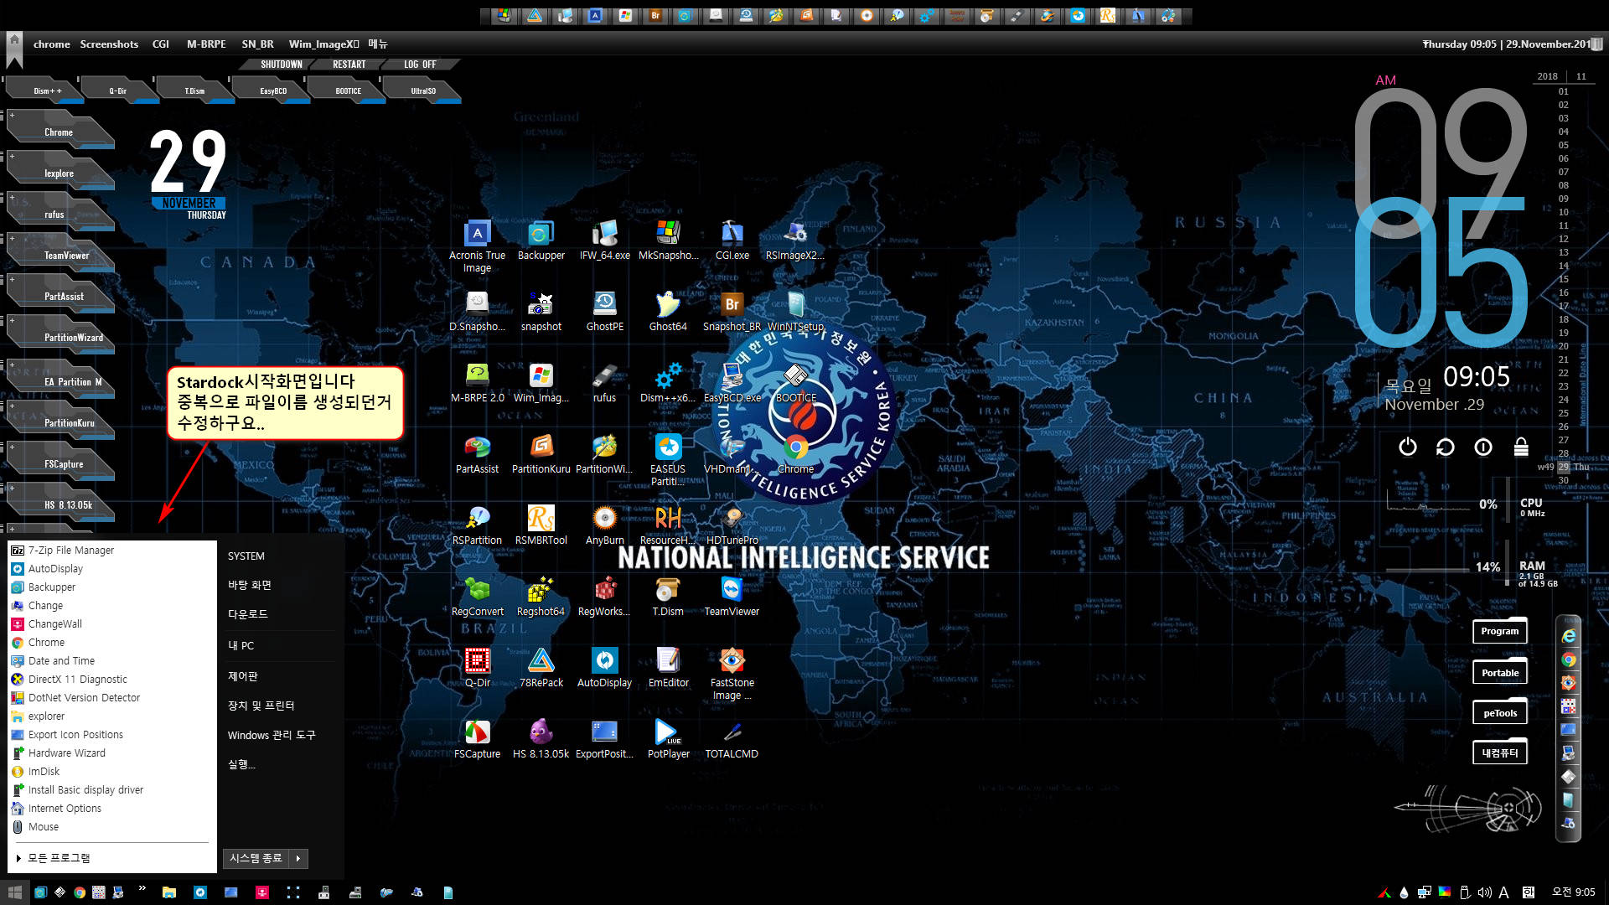Launch FastStone Image desktop icon
This screenshot has width=1609, height=905.
coord(732,674)
